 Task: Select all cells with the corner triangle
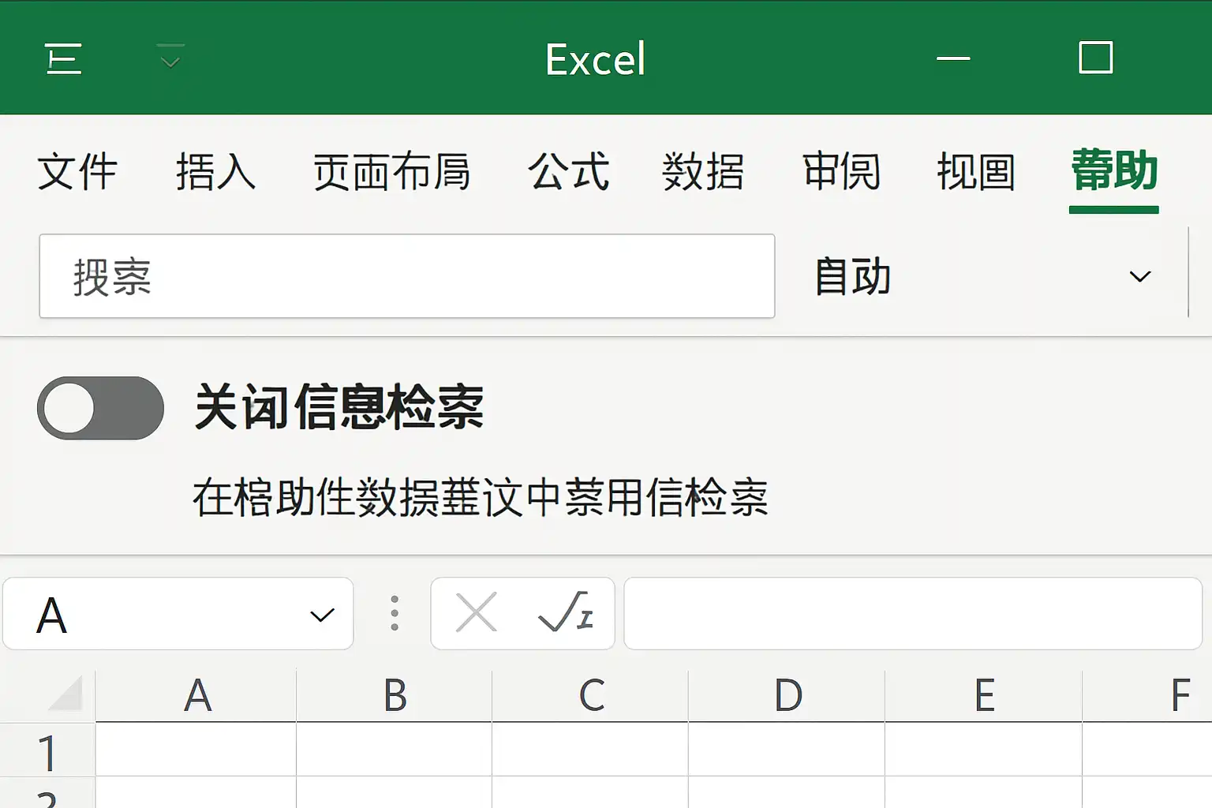click(63, 694)
